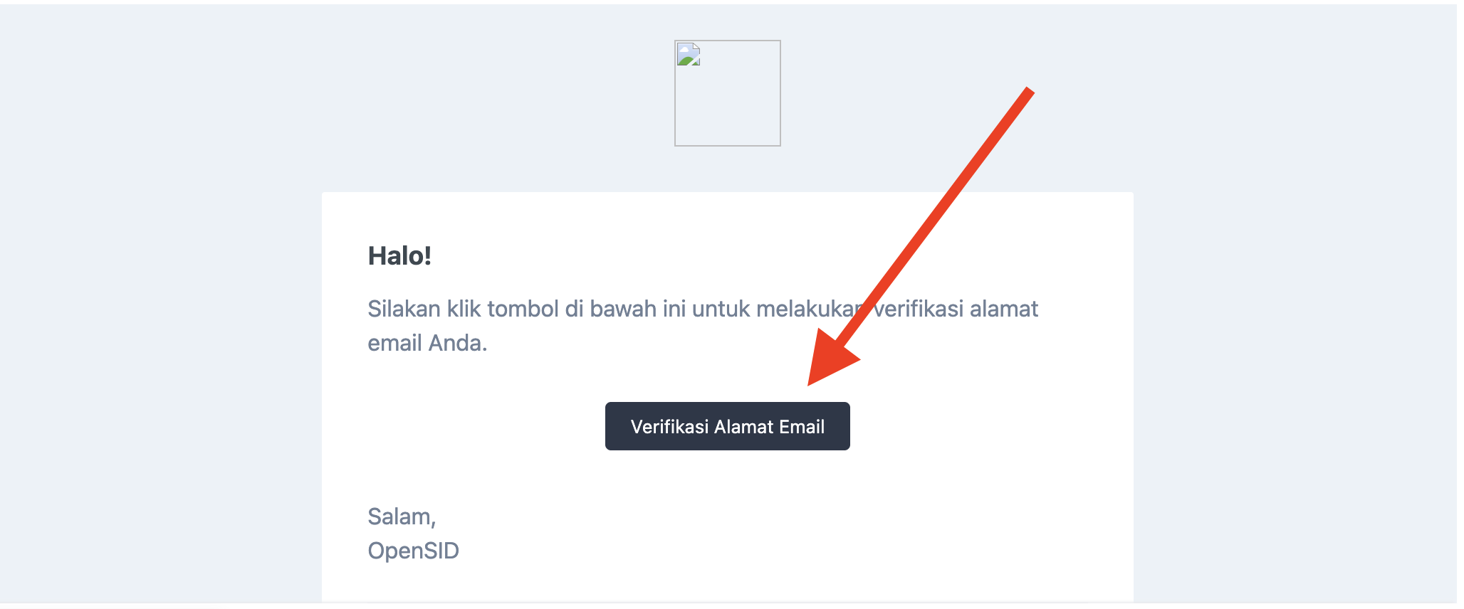The height and width of the screenshot is (609, 1464).
Task: Click the word 'Salam,' in the closing
Action: pyautogui.click(x=401, y=517)
